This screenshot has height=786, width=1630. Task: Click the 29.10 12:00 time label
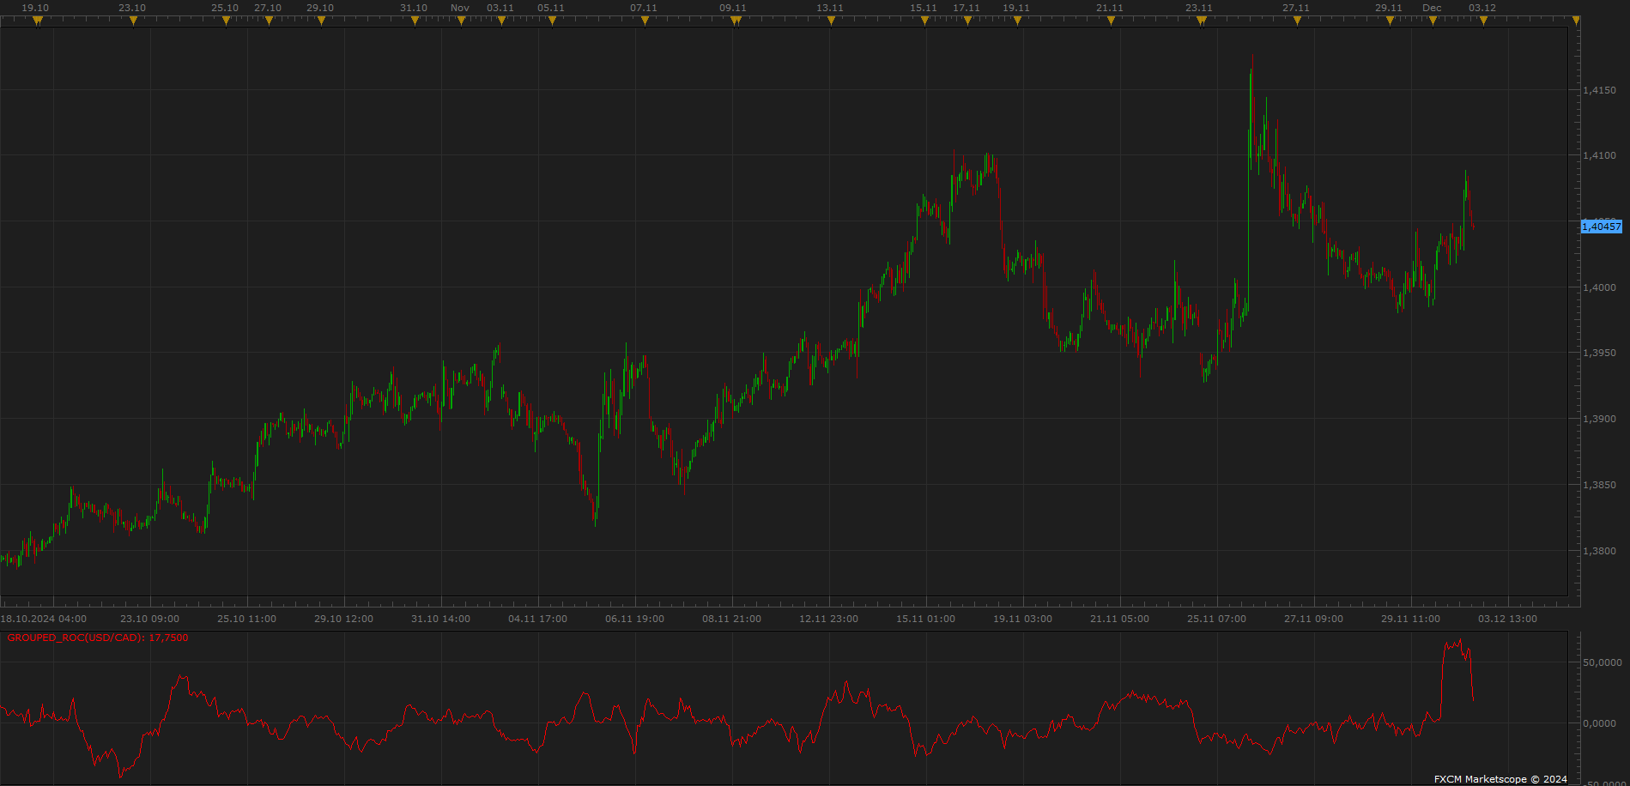(x=344, y=619)
